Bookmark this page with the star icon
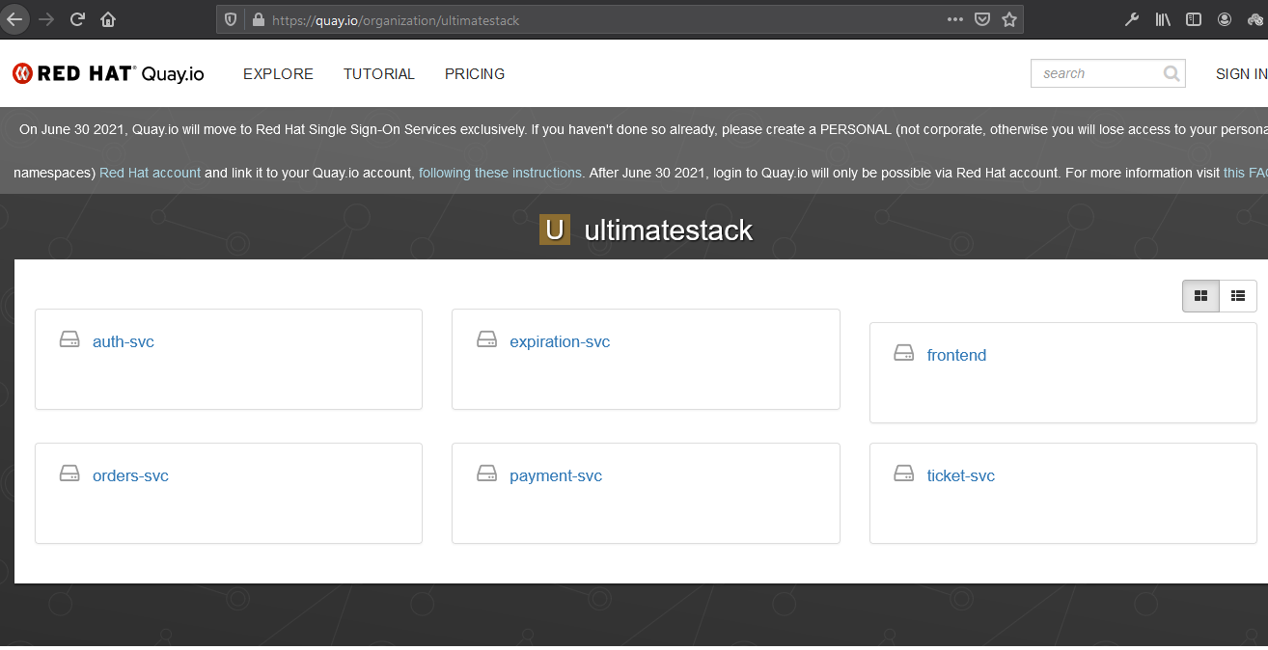1268x650 pixels. coord(1009,19)
